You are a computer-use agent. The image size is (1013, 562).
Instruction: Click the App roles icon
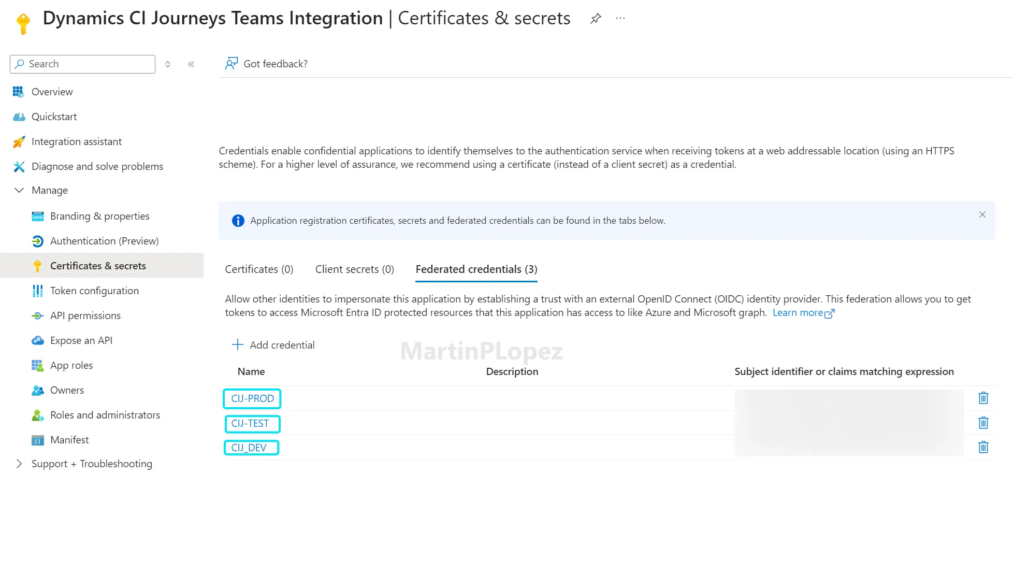[38, 366]
